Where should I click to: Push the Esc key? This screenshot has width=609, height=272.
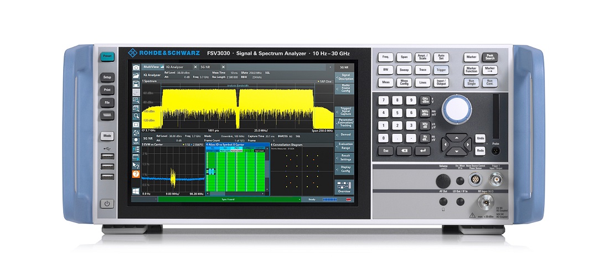tap(386, 151)
